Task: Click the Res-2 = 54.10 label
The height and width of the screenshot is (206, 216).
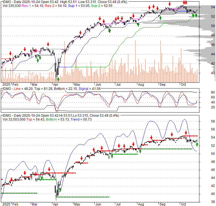Action: tap(56, 6)
